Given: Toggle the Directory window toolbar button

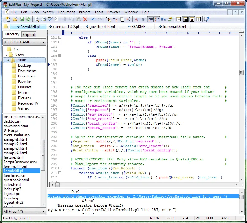Looking at the screenshot, I should 185,19.
